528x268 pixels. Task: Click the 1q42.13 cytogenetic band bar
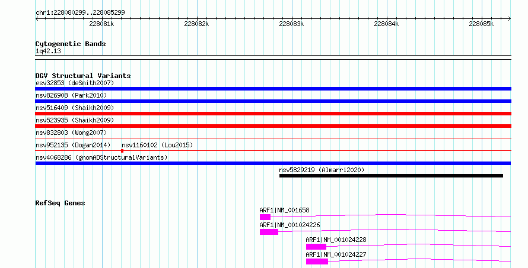pos(273,57)
